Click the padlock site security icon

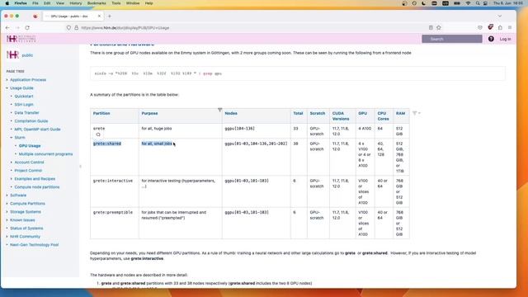76,27
